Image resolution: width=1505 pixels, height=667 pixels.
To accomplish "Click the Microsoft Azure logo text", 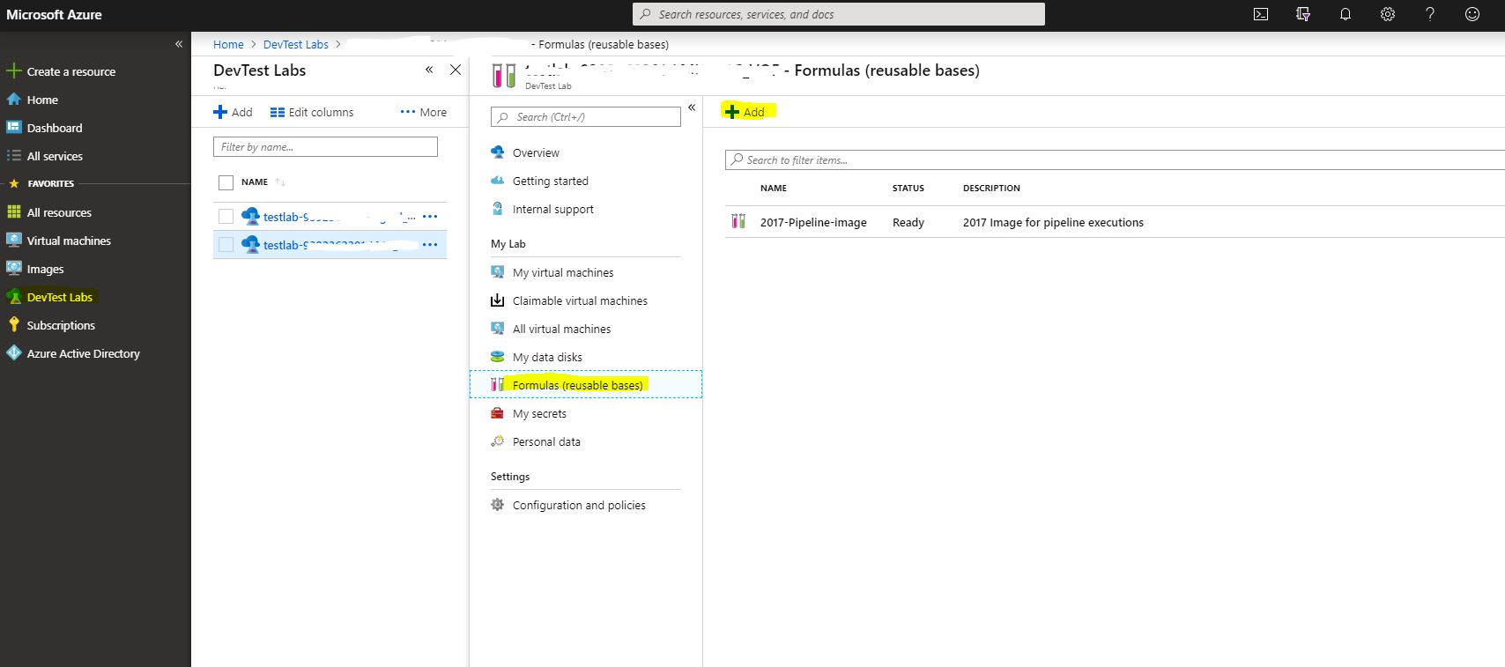I will point(54,14).
